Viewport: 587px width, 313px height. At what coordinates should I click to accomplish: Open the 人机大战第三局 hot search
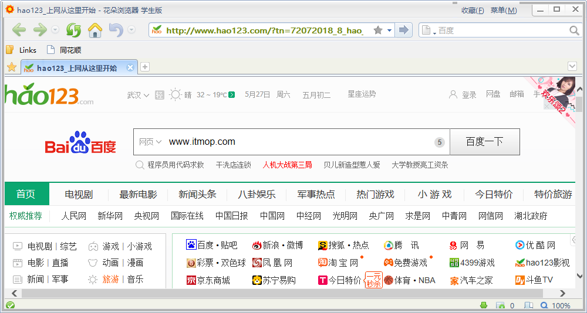(x=287, y=165)
